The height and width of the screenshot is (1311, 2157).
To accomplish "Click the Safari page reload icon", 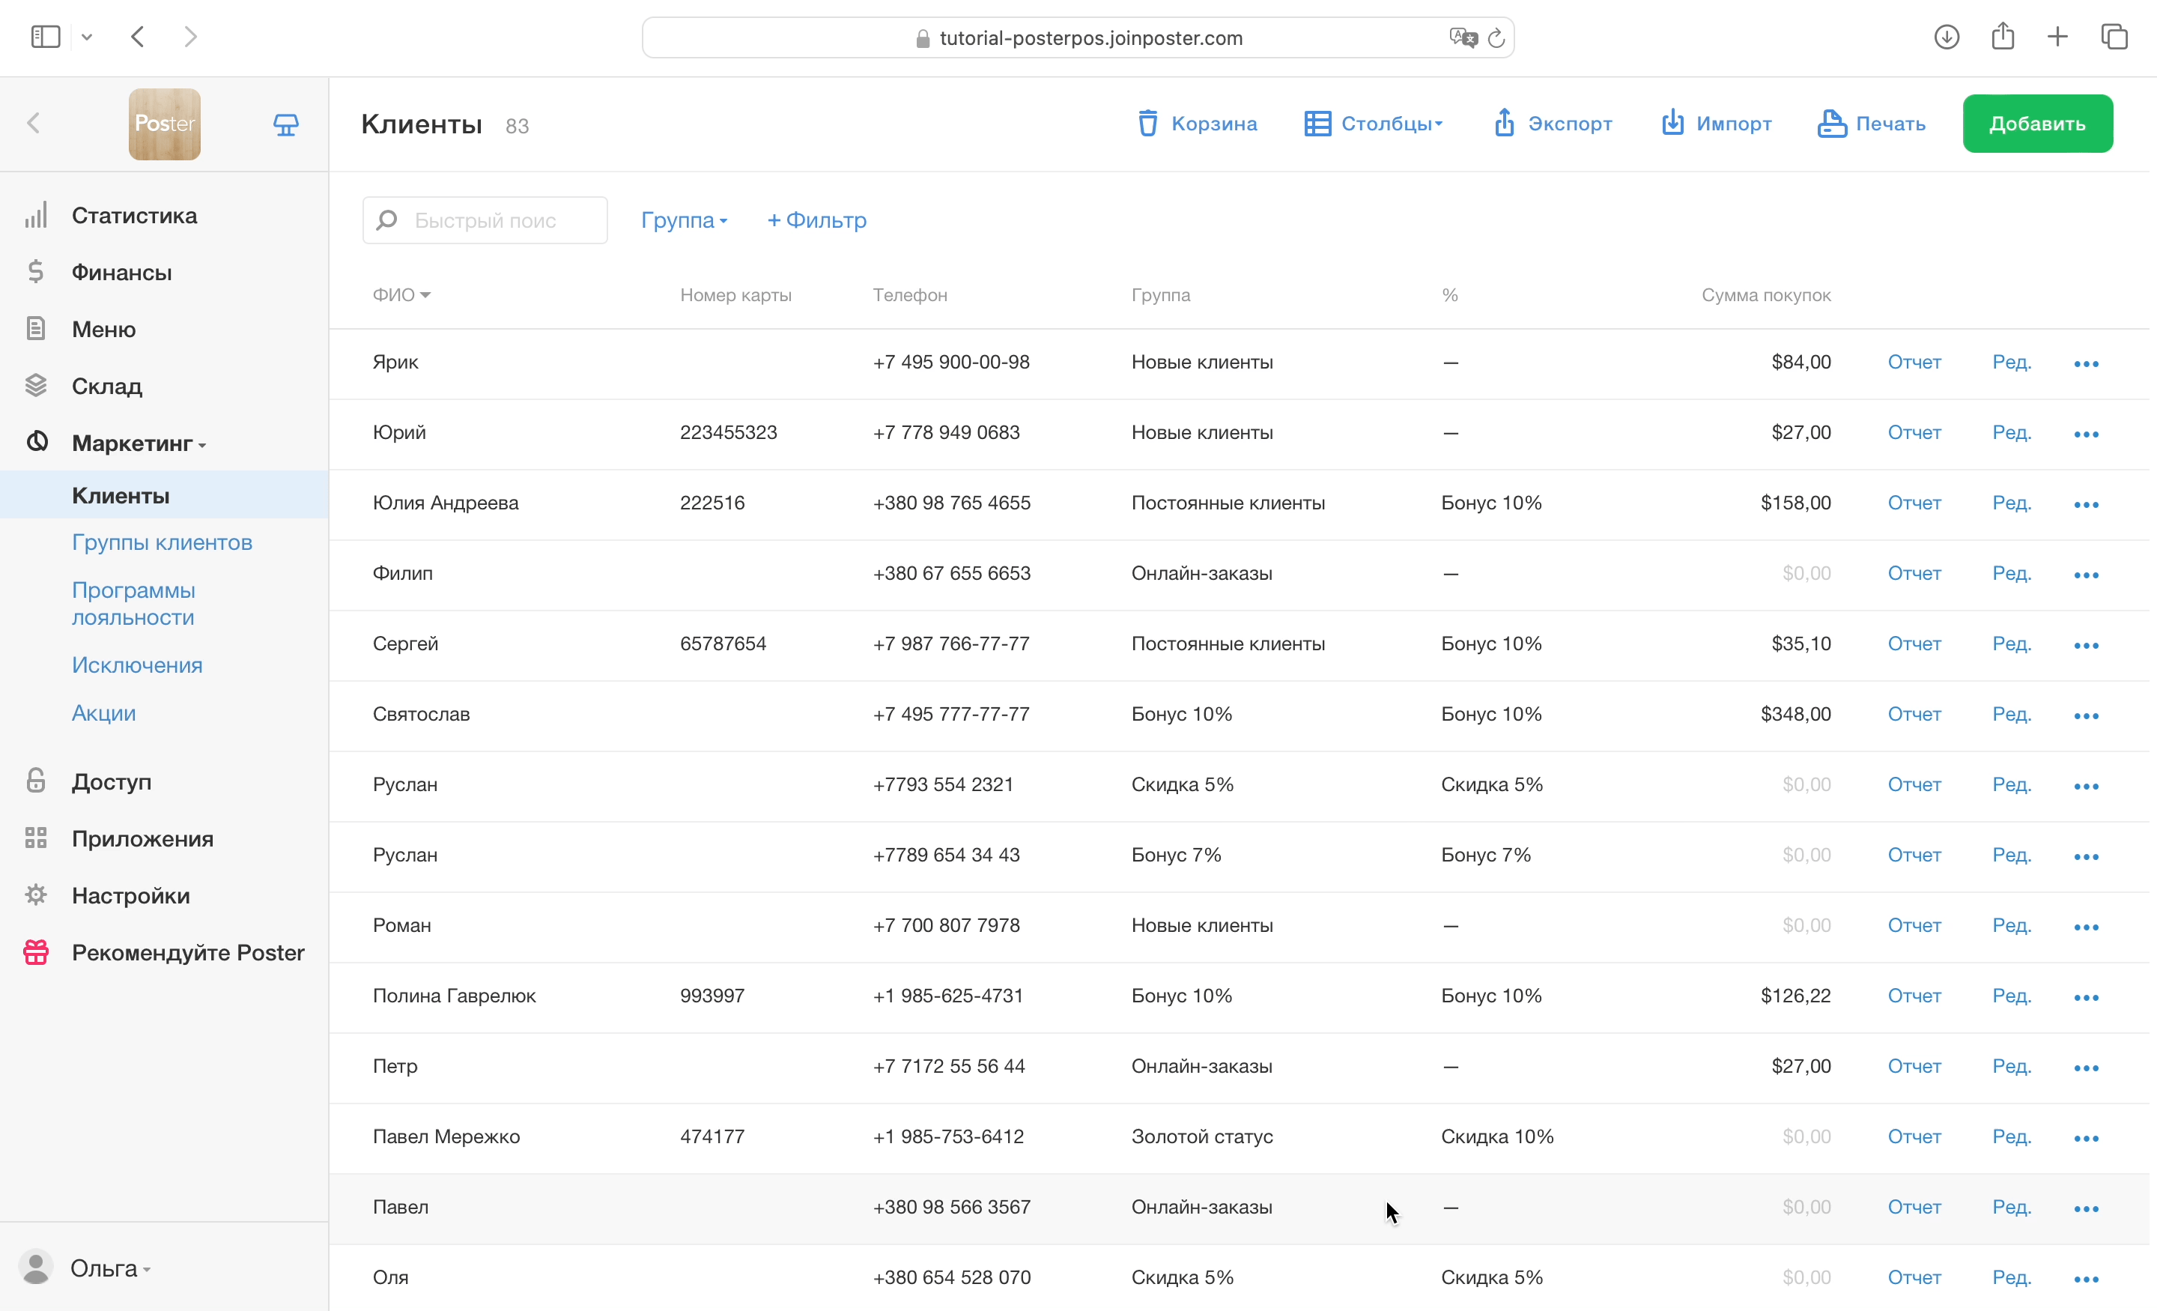I will (1496, 38).
